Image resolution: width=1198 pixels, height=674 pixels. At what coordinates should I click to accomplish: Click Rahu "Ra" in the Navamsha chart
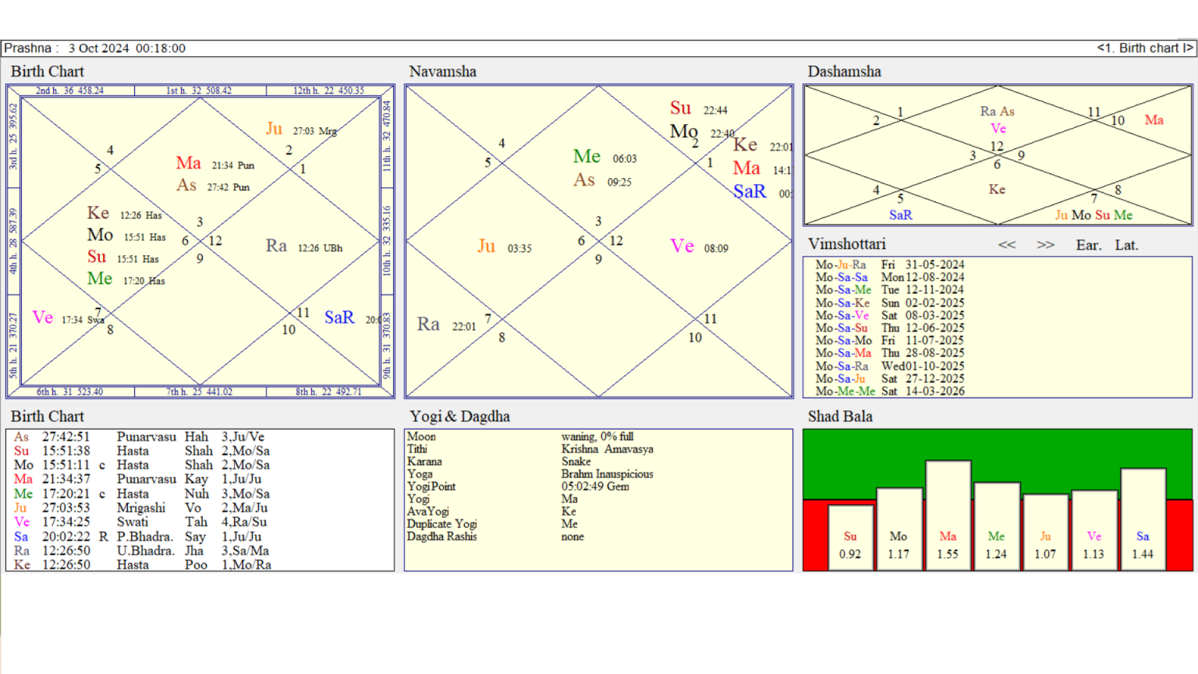[x=428, y=324]
